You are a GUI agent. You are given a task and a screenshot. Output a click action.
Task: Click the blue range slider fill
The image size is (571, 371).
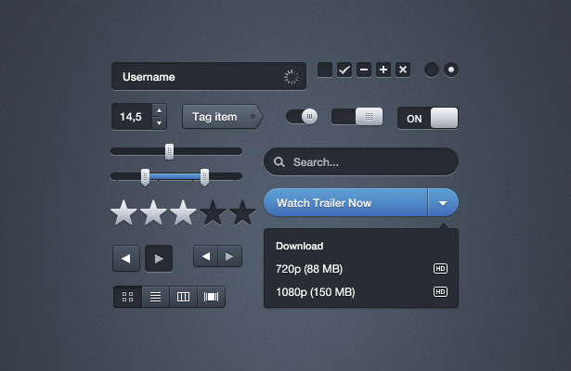pos(175,177)
